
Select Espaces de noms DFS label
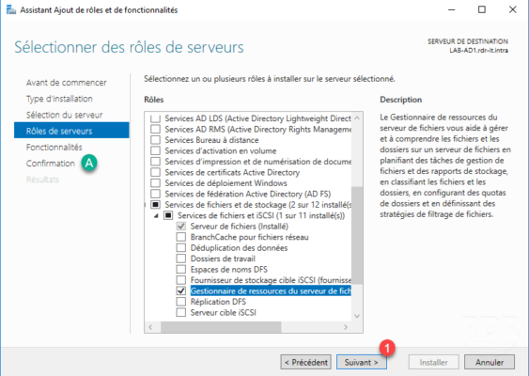click(x=229, y=270)
